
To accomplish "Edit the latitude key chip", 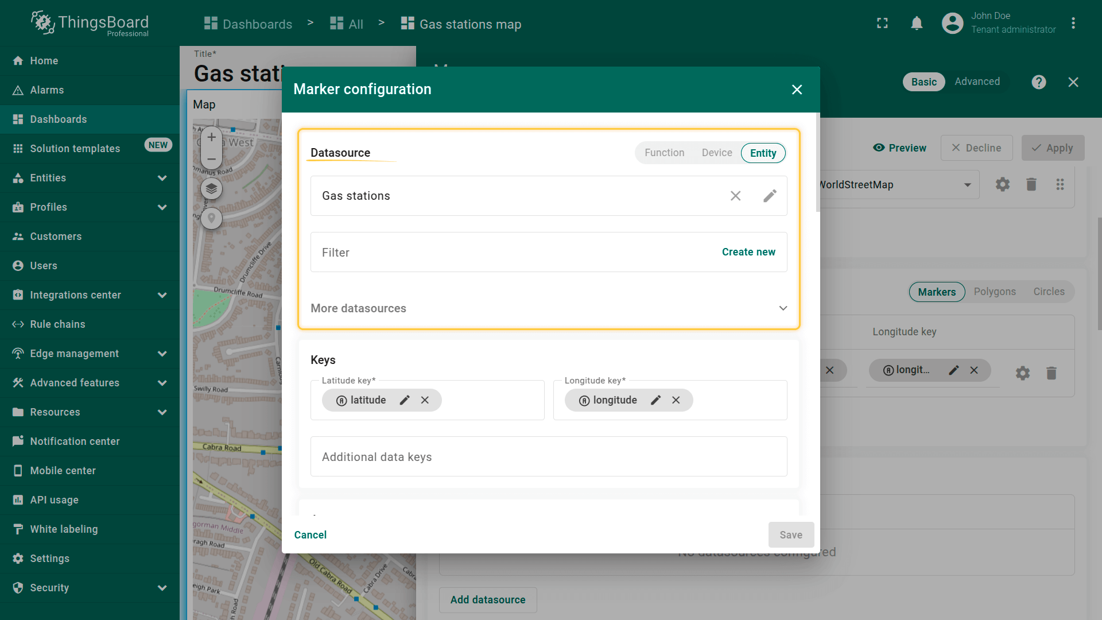I will pos(405,400).
